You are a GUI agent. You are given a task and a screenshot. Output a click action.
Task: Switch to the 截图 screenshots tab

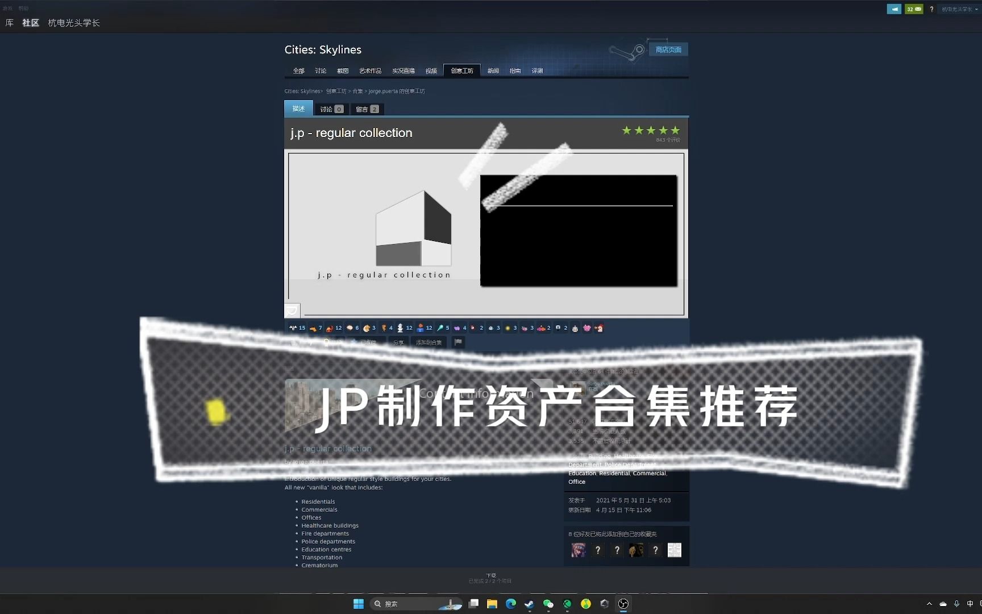343,71
